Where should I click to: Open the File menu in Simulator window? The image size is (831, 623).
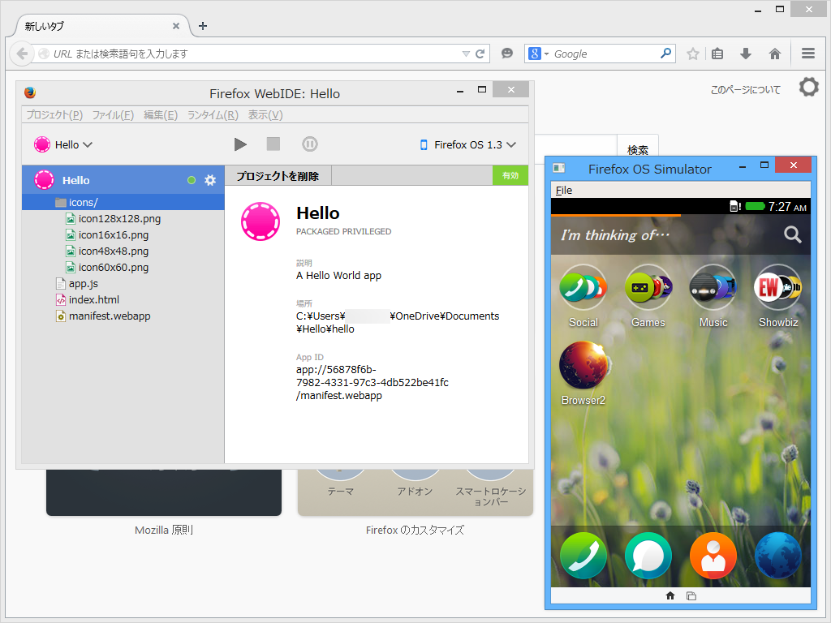pos(564,190)
